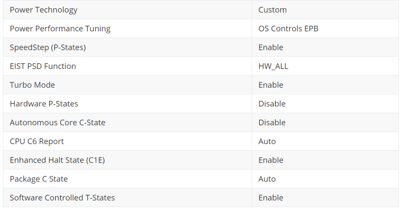
Task: Select Auto value beside Package C State
Action: [267, 179]
